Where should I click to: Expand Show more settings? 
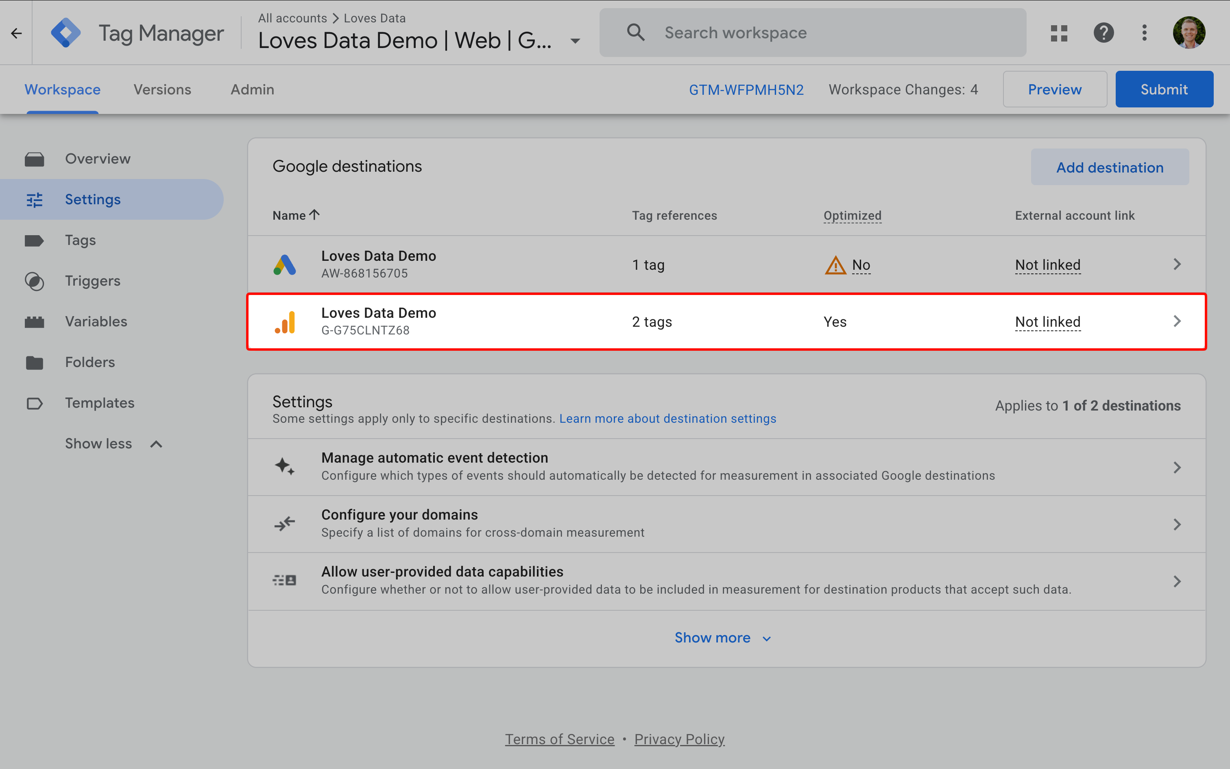click(723, 638)
